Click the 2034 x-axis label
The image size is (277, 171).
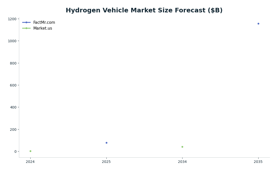182,162
